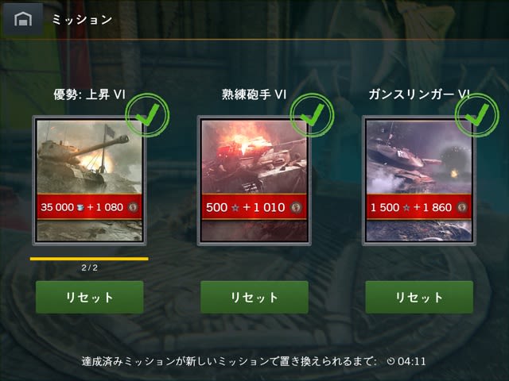The width and height of the screenshot is (509, 381).
Task: Reset the ガンスリンガー VI mission
Action: click(x=419, y=297)
